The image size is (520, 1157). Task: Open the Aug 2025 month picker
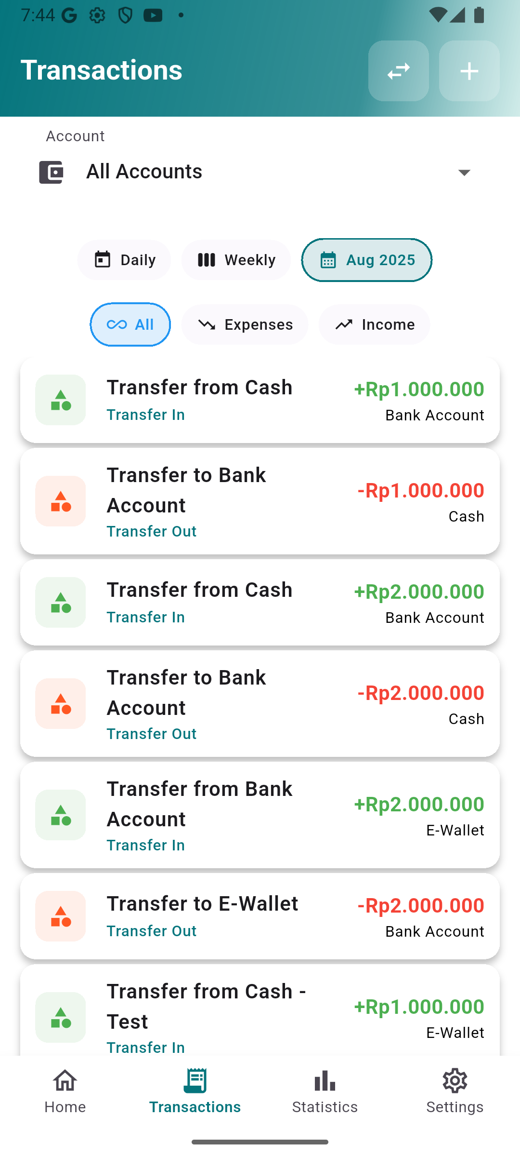click(x=367, y=260)
